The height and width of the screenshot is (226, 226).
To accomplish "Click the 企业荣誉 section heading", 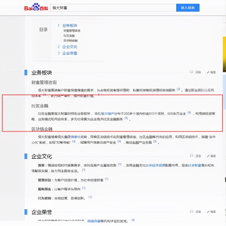I will [x=42, y=212].
